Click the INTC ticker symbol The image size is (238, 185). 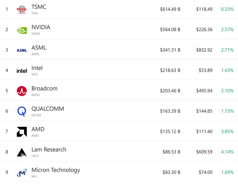(35, 75)
